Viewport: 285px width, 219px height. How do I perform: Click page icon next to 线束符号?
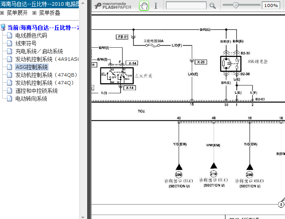pyautogui.click(x=10, y=43)
